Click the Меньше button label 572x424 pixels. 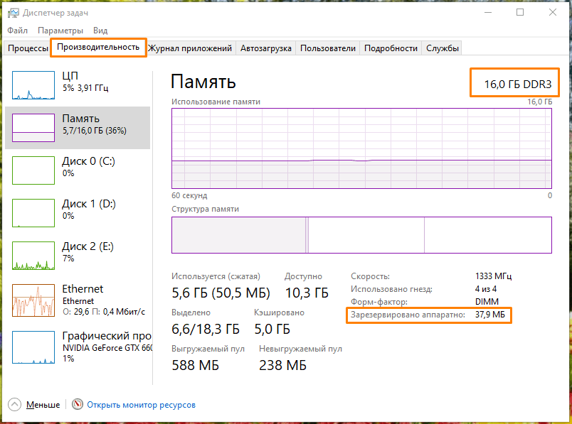[43, 405]
